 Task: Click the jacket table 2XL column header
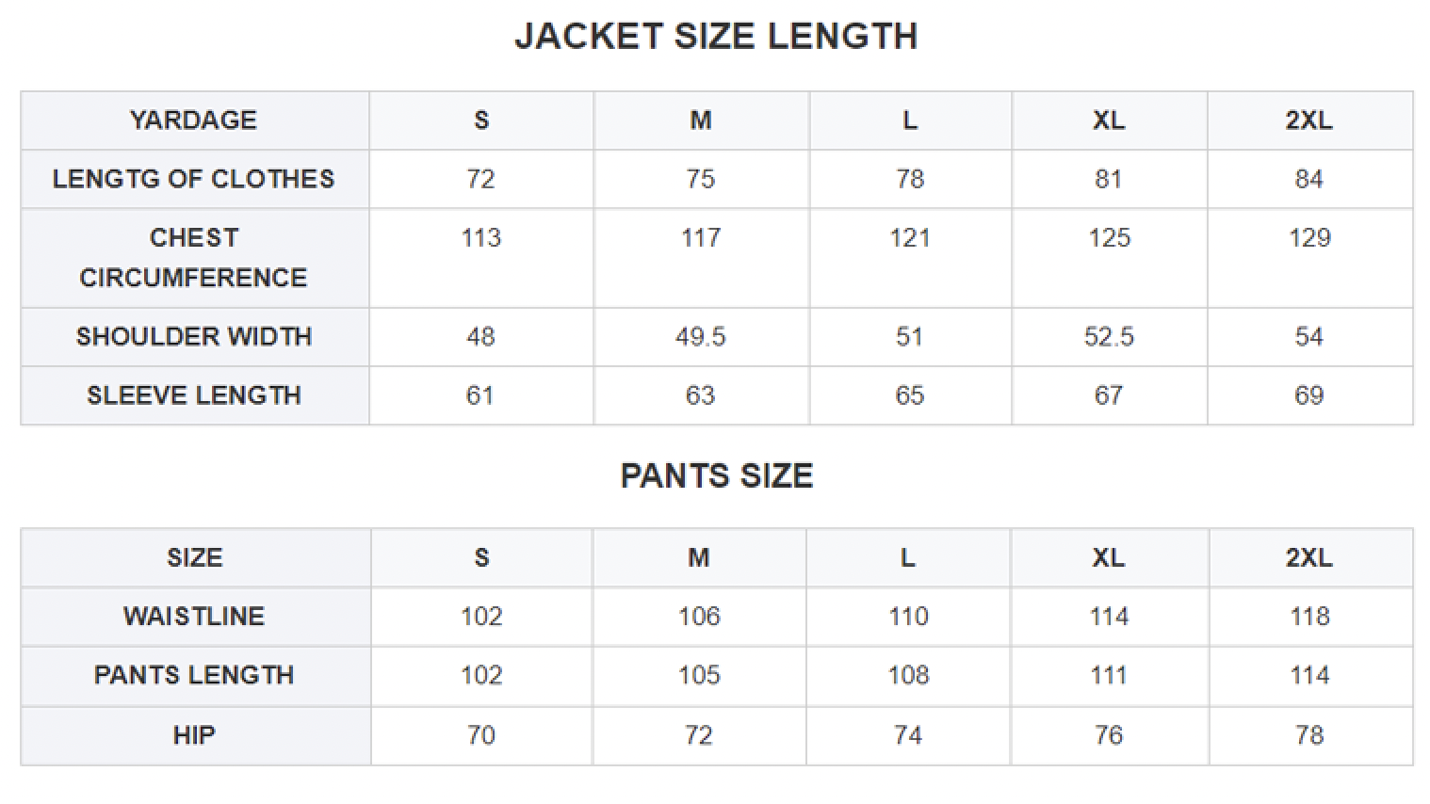coord(1309,121)
